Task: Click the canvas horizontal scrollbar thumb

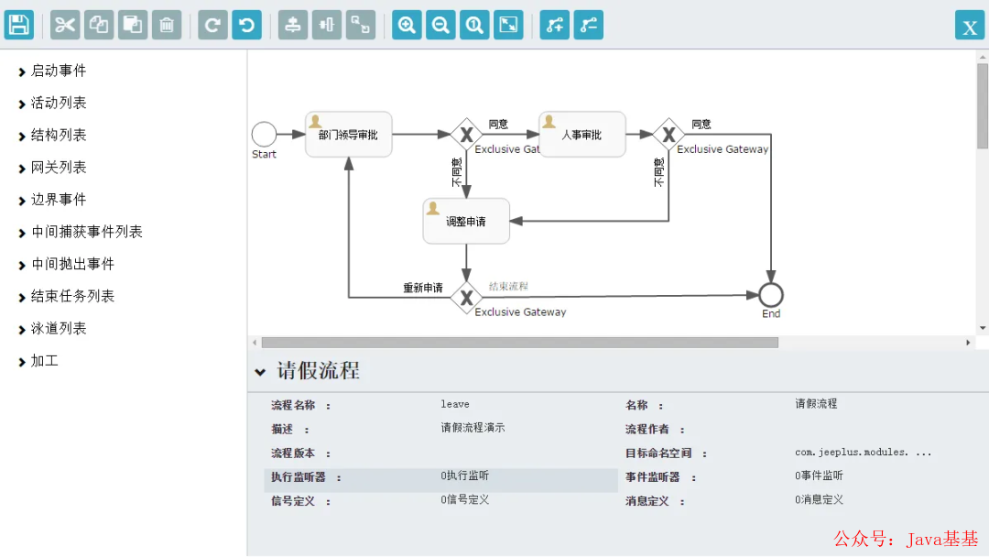Action: pyautogui.click(x=520, y=343)
